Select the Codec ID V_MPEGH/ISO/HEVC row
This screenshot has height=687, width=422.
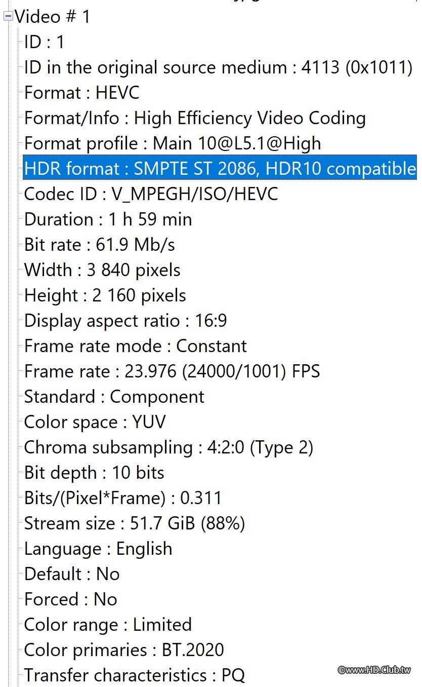point(151,194)
